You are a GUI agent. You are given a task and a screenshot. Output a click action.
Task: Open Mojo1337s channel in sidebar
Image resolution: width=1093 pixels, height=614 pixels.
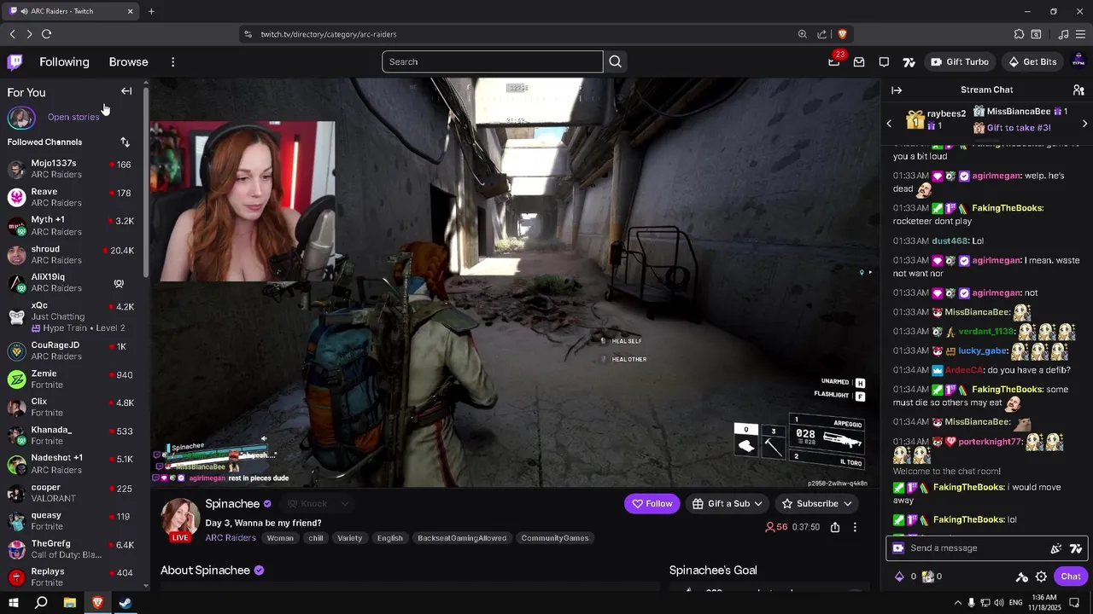73,169
